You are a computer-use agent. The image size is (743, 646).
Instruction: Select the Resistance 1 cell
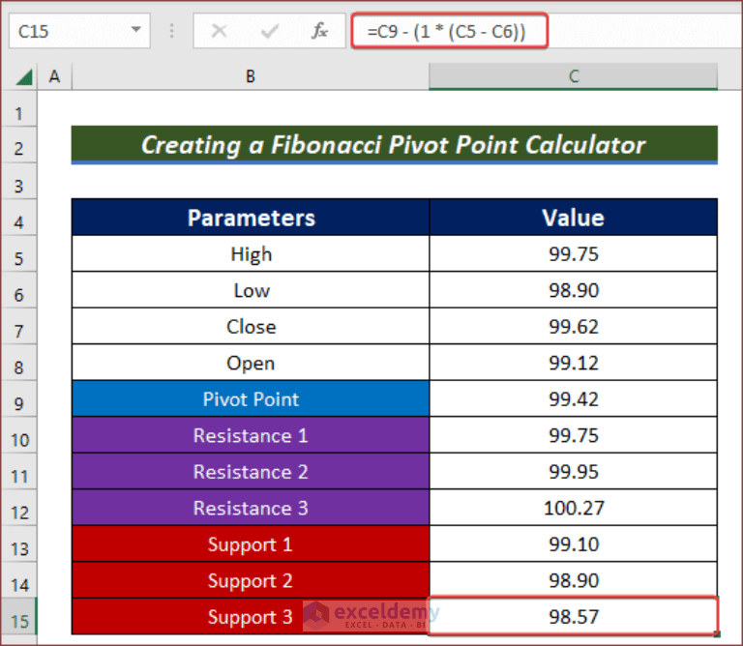coord(251,435)
